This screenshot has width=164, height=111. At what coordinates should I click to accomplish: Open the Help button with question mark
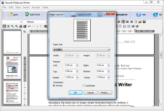(141, 15)
